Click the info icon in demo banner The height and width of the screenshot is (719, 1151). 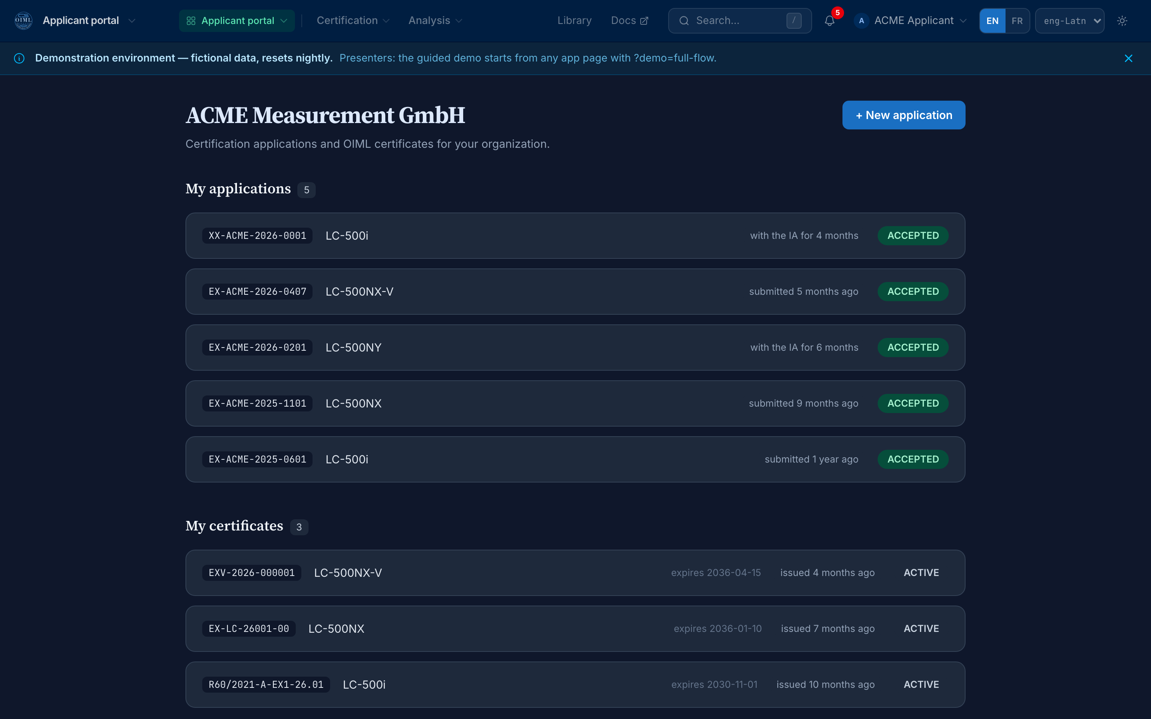(19, 58)
